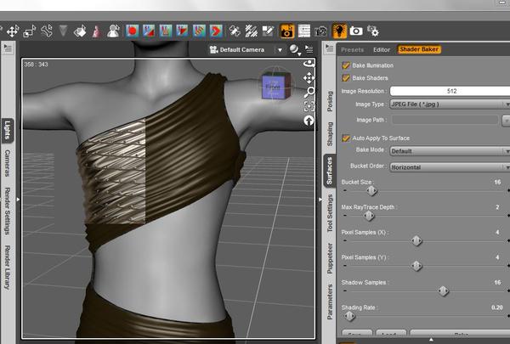Click the viewport Orbit control icon
Viewport: 510px width, 344px height.
click(309, 64)
